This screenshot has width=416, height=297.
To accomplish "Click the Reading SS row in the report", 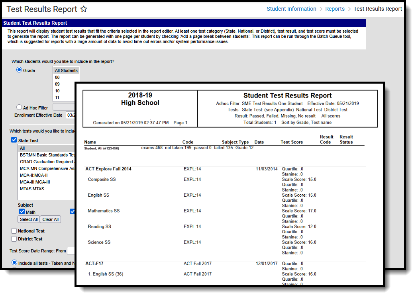I will click(100, 227).
